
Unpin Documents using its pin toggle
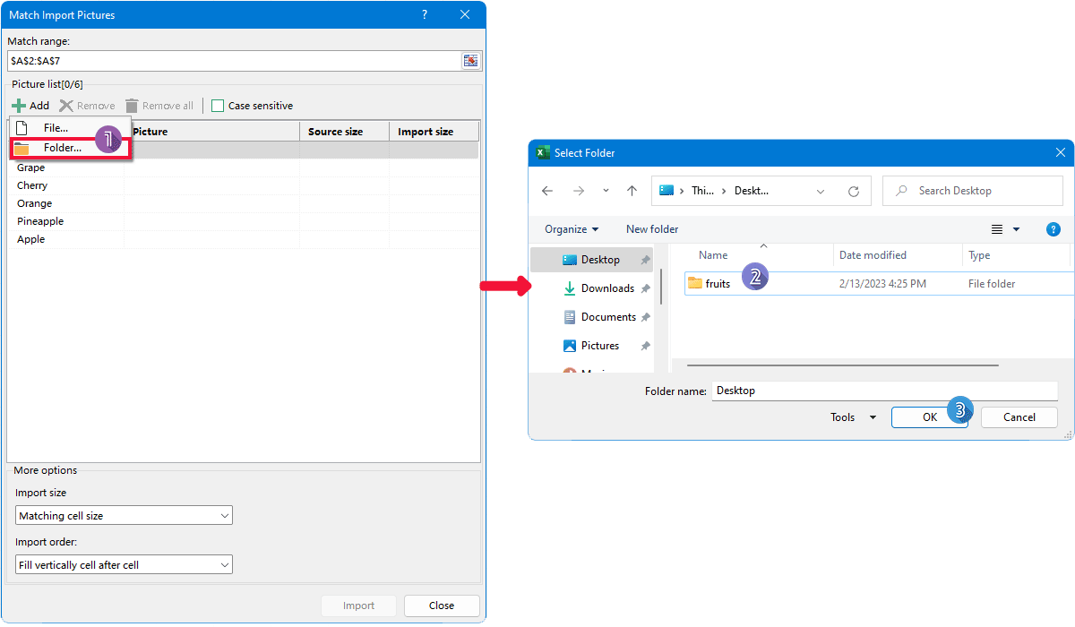pyautogui.click(x=648, y=317)
